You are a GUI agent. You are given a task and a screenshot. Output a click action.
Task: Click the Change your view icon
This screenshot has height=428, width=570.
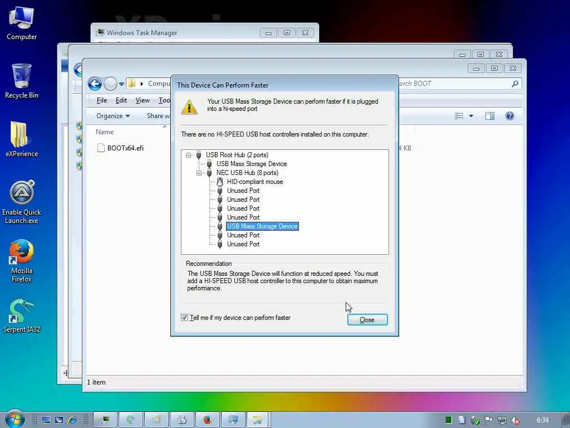[459, 116]
